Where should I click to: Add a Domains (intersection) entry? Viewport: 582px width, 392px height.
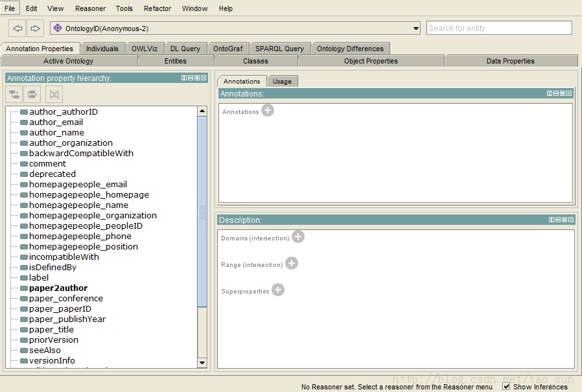pos(298,237)
